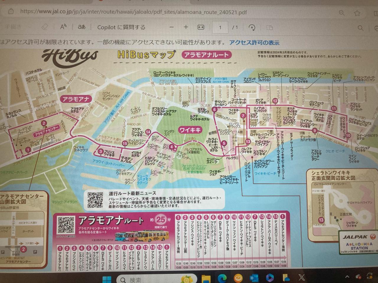Click the orange round taskbar icon

click(x=238, y=278)
